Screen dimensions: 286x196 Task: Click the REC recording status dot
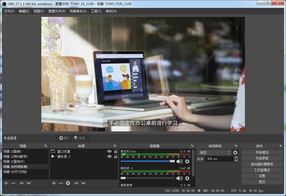pyautogui.click(x=199, y=191)
